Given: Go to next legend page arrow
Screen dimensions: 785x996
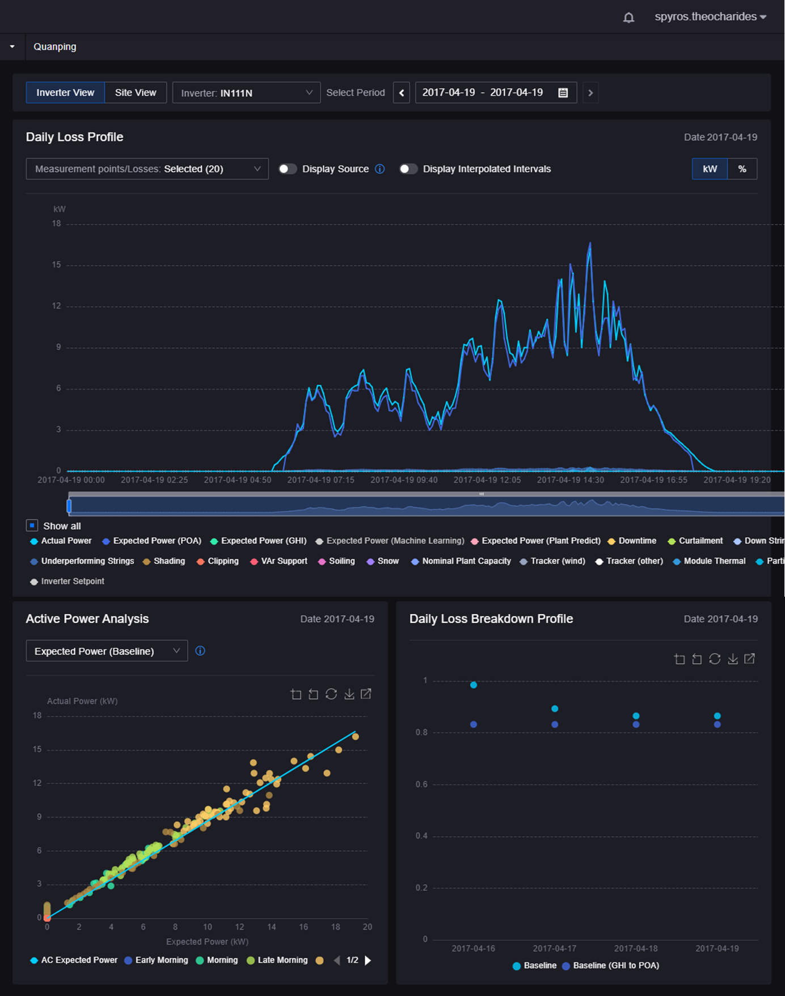Looking at the screenshot, I should tap(368, 960).
